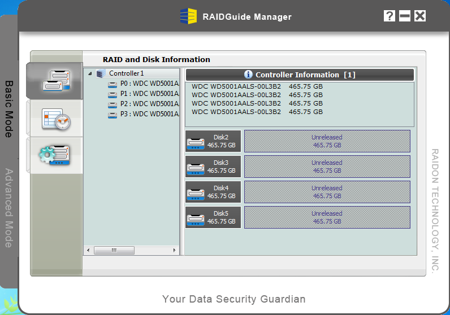This screenshot has width=450, height=315.
Task: Select the Disk2 Unreleased capacity block
Action: tap(327, 141)
